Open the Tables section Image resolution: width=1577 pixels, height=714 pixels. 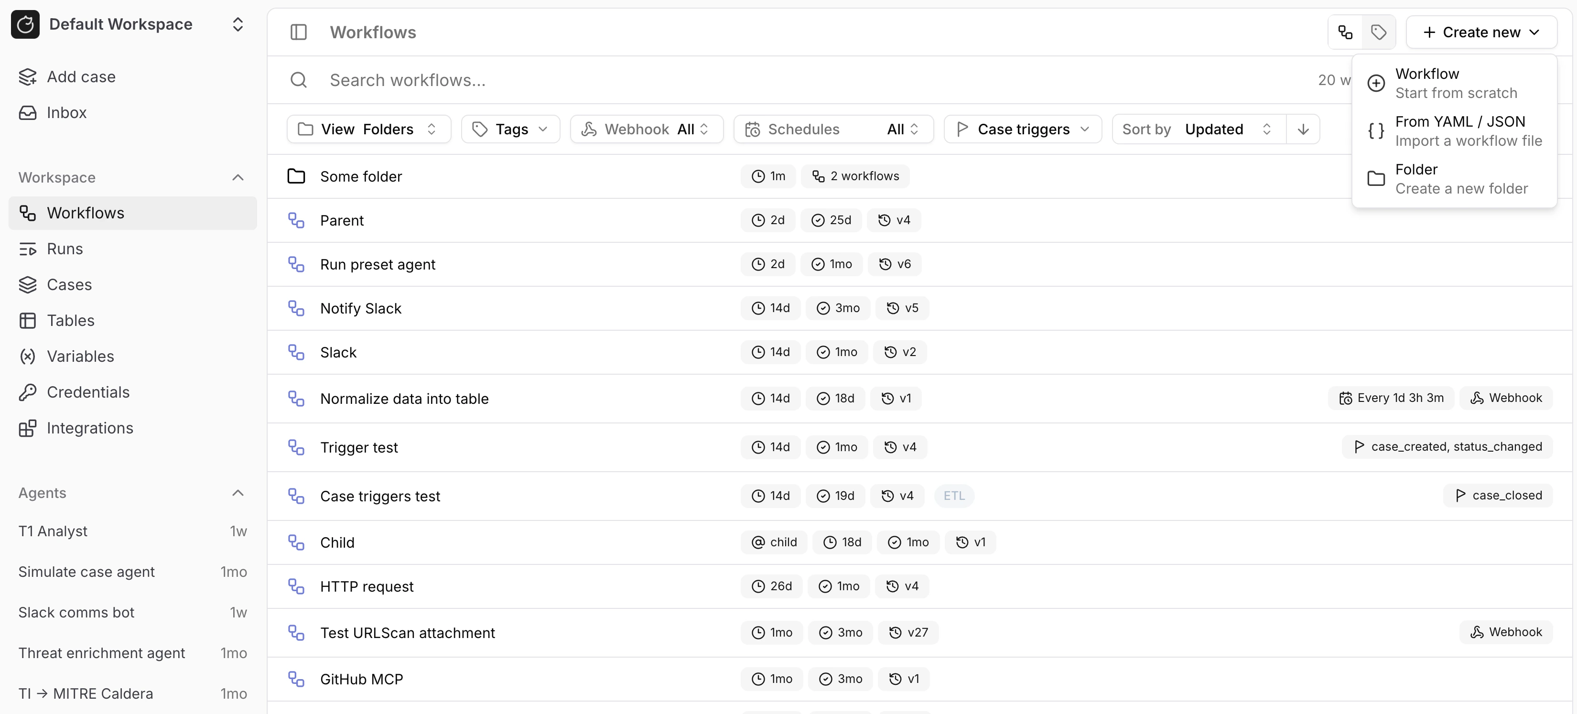point(72,320)
